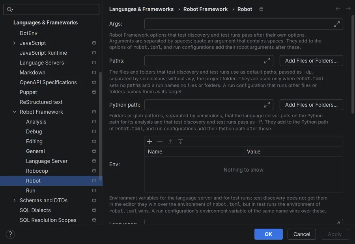Screen dimensions: 355x244
Task: Expand the JavaScript tree node
Action: click(x=15, y=43)
